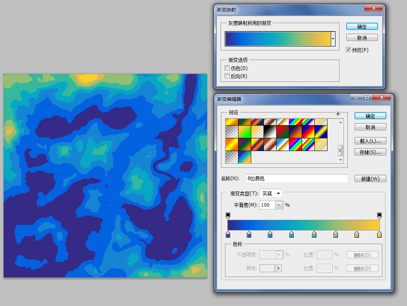Close the 渐变映射 dialog

374,8
